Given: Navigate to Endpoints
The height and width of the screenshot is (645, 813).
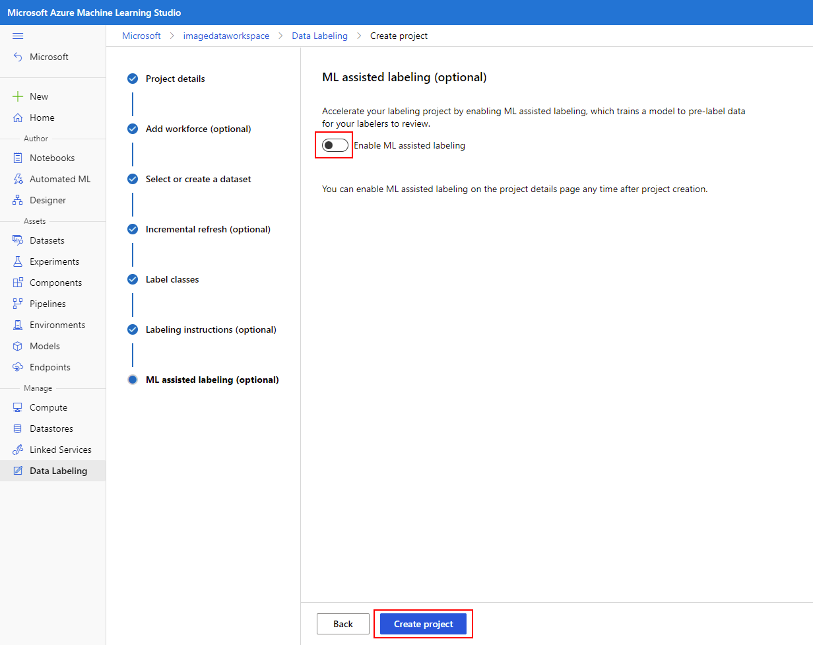Looking at the screenshot, I should (53, 367).
